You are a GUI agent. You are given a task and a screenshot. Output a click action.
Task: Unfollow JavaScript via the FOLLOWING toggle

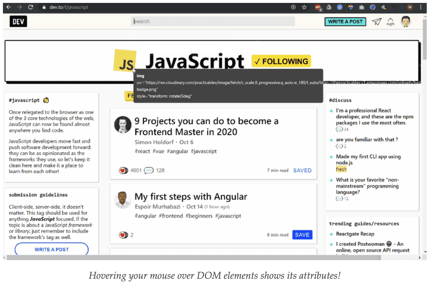tap(281, 61)
